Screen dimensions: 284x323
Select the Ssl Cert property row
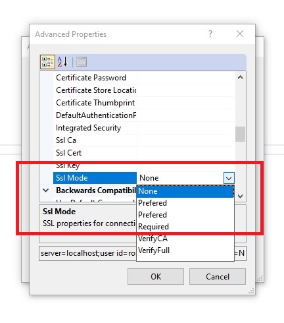coord(144,153)
